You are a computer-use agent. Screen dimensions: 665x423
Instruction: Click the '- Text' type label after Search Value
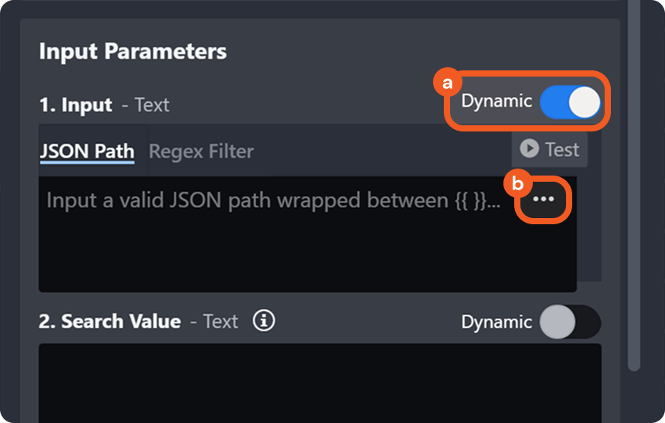[x=214, y=322]
